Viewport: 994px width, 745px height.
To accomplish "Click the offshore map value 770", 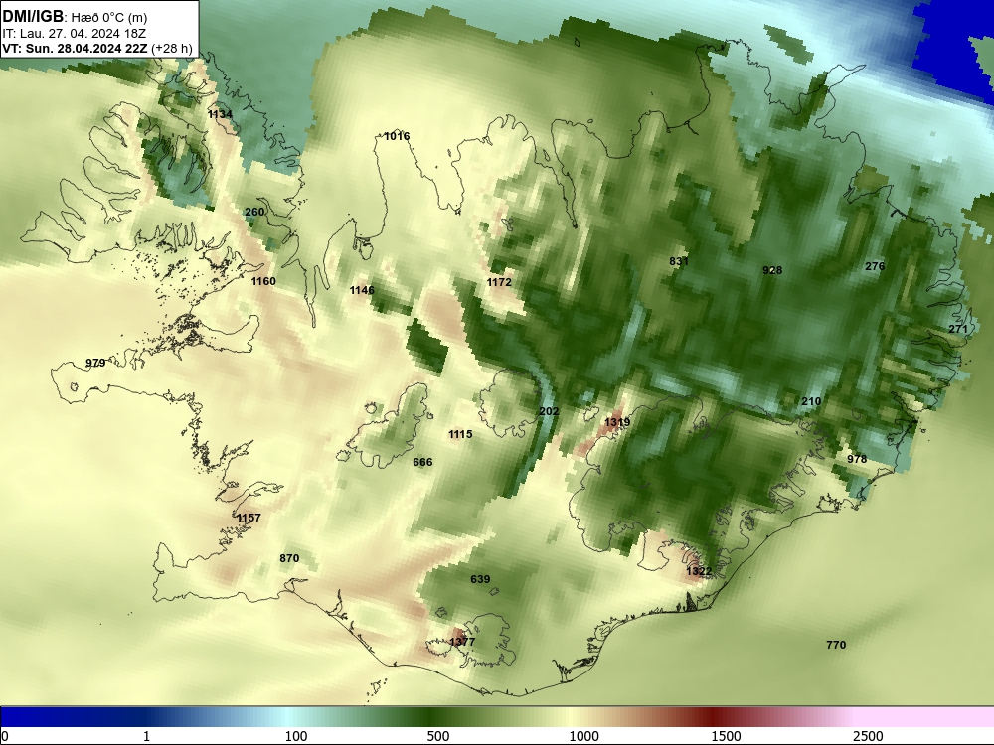I will (x=836, y=645).
